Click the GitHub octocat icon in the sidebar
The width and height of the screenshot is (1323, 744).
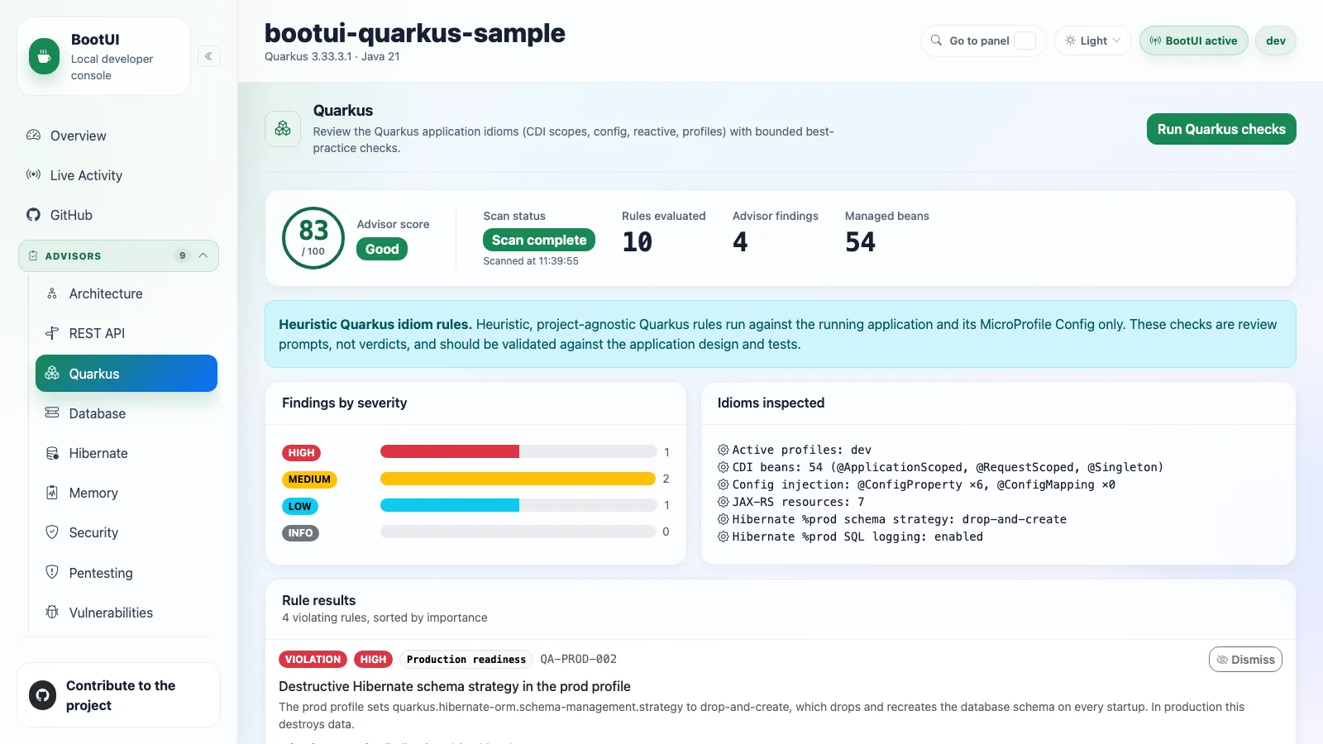point(33,215)
